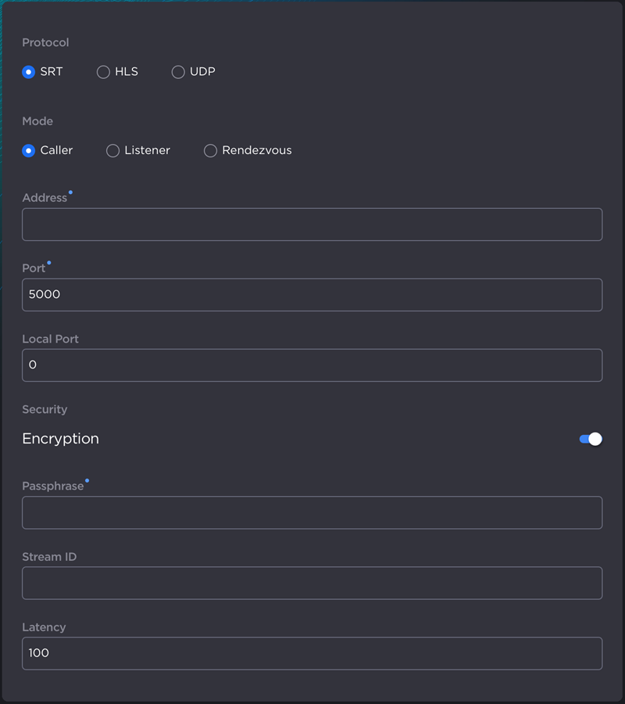The height and width of the screenshot is (704, 625).
Task: Choose Rendezvous connection mode
Action: 210,150
